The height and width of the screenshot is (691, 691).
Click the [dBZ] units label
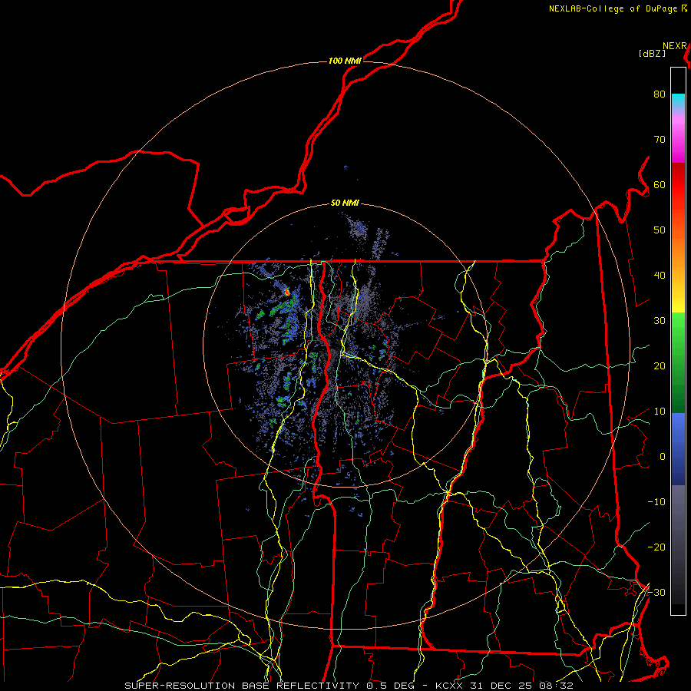(x=652, y=54)
